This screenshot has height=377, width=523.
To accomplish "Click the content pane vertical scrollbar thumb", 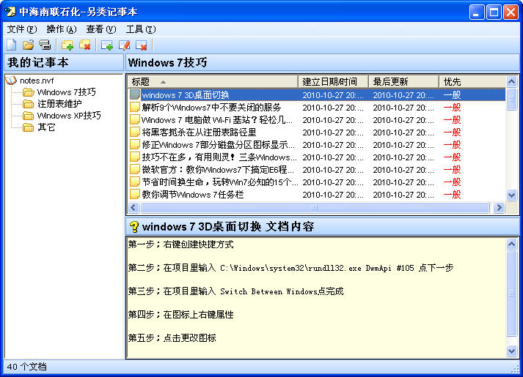I will pos(511,294).
